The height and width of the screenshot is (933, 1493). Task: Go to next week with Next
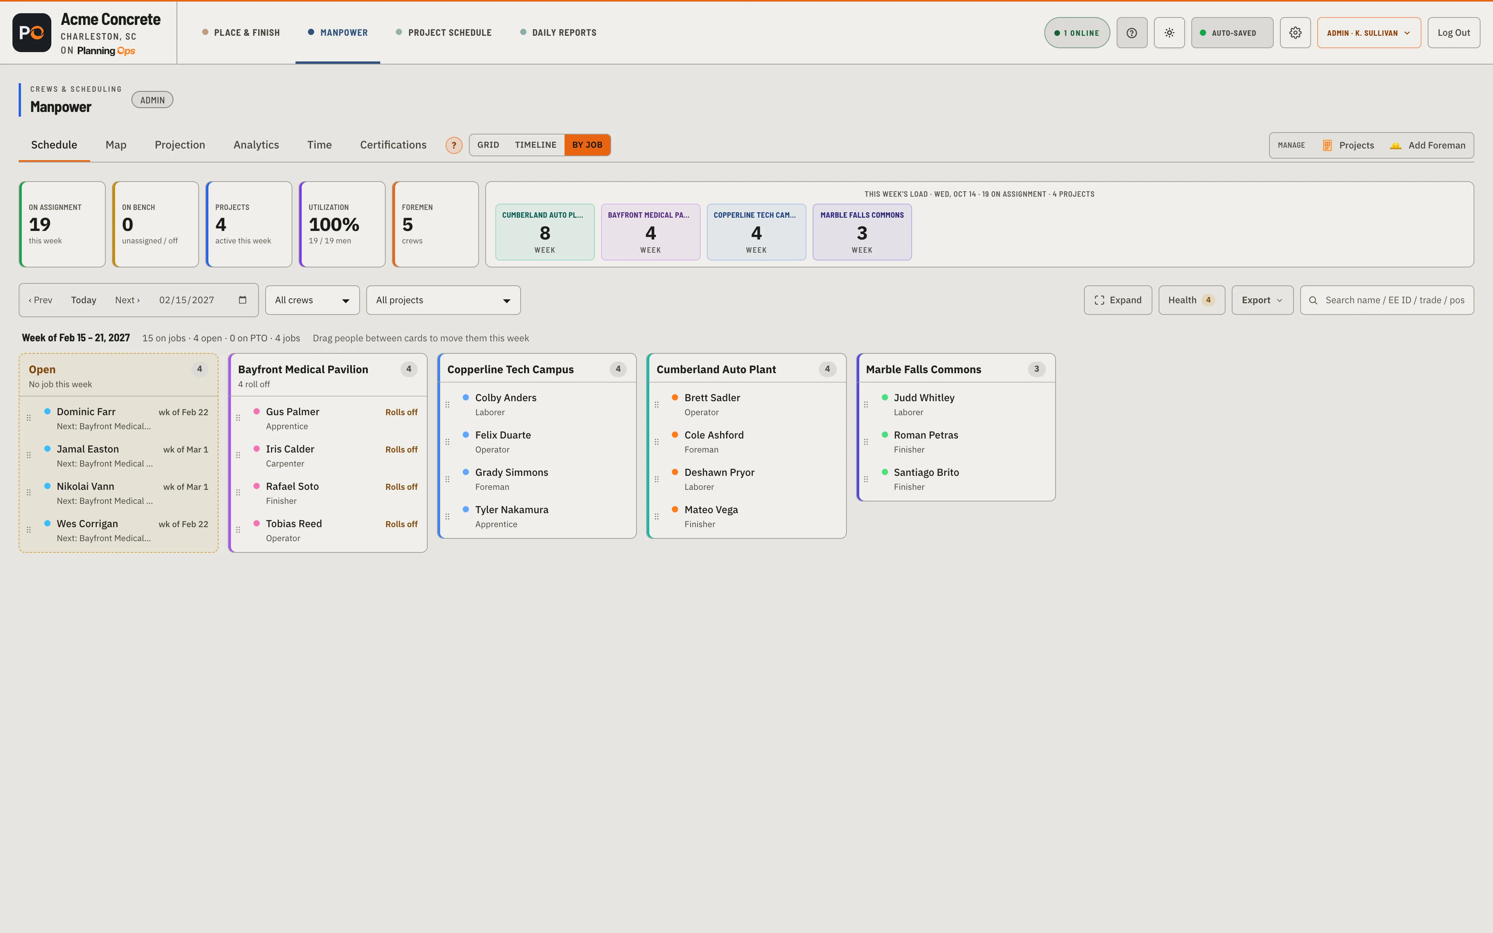(127, 300)
